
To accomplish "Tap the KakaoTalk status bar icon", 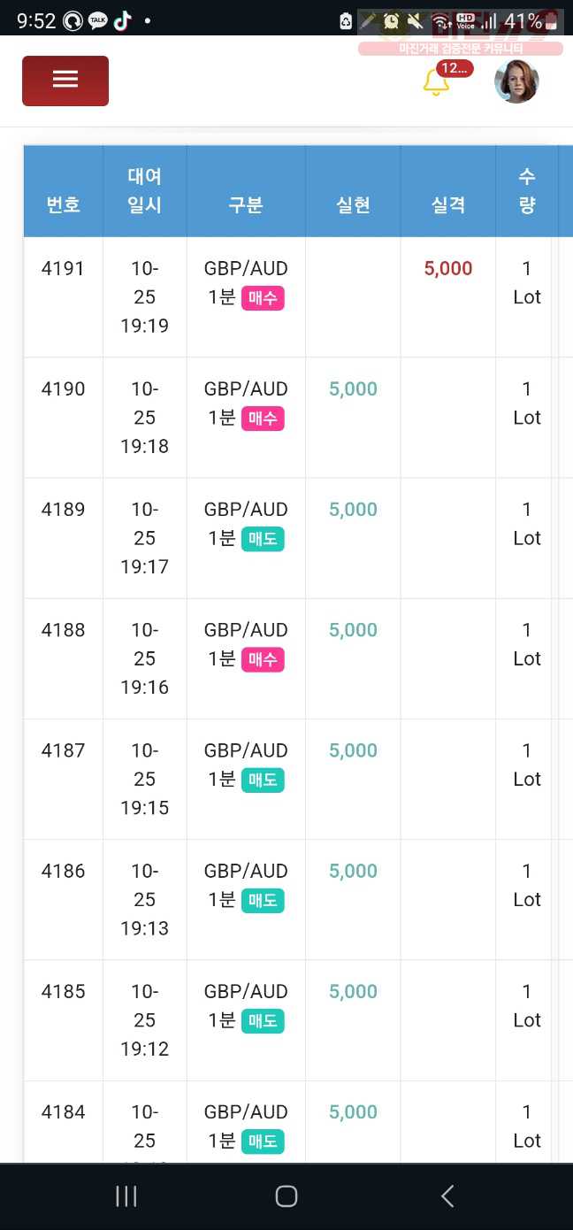I will tap(98, 21).
